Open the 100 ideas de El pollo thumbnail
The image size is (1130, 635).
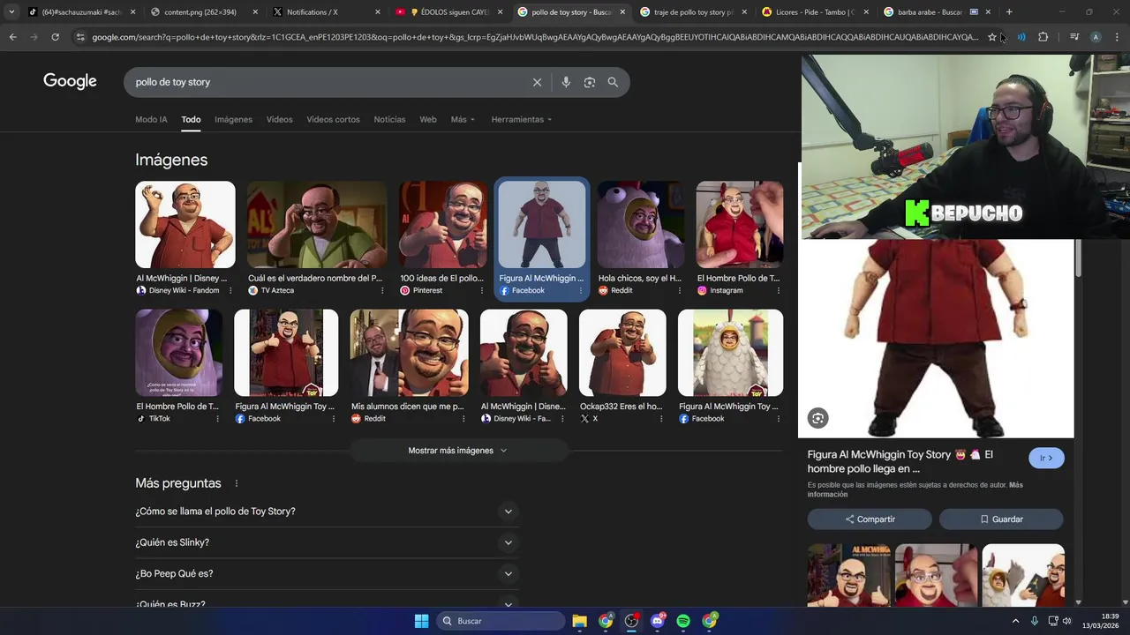point(443,225)
